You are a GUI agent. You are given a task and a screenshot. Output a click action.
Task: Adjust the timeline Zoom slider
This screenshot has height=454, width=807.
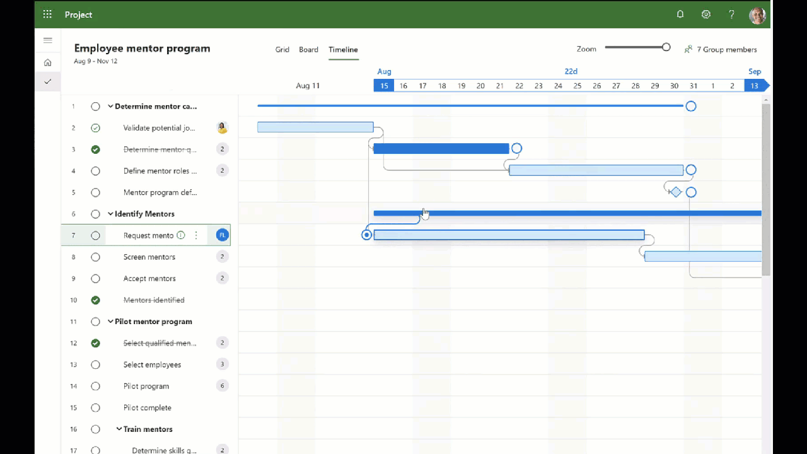[x=666, y=47]
